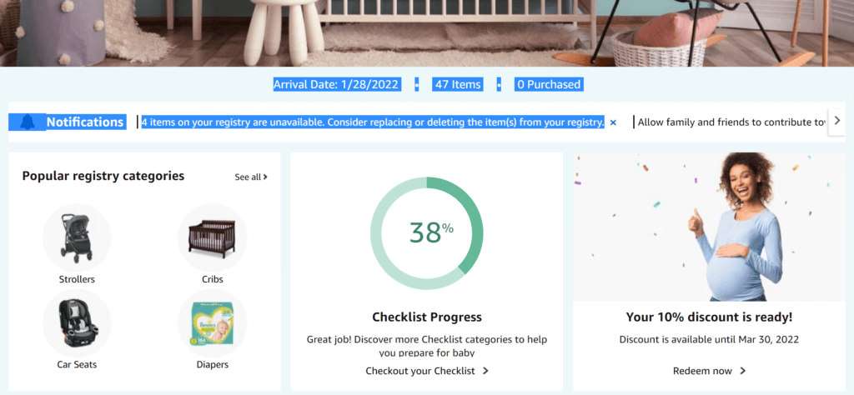
Task: Open the Strollers category icon
Action: (x=77, y=237)
